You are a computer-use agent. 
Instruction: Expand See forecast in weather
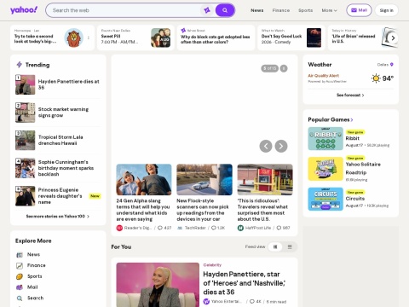pyautogui.click(x=350, y=95)
